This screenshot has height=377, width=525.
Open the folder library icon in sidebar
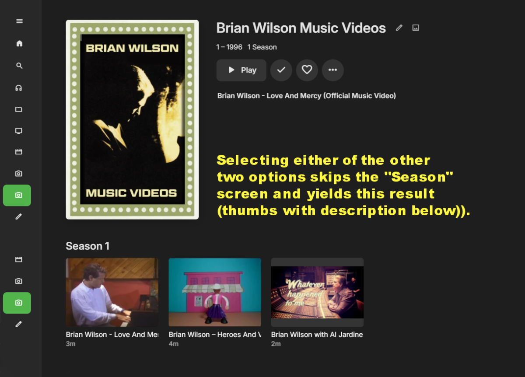tap(18, 109)
